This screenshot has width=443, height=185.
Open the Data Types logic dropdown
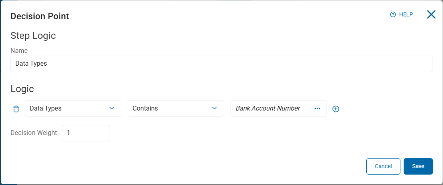coord(68,109)
